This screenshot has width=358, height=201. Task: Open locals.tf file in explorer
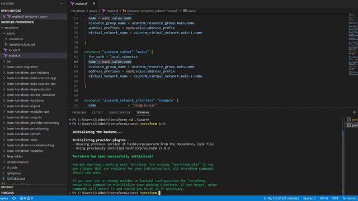coord(14,50)
